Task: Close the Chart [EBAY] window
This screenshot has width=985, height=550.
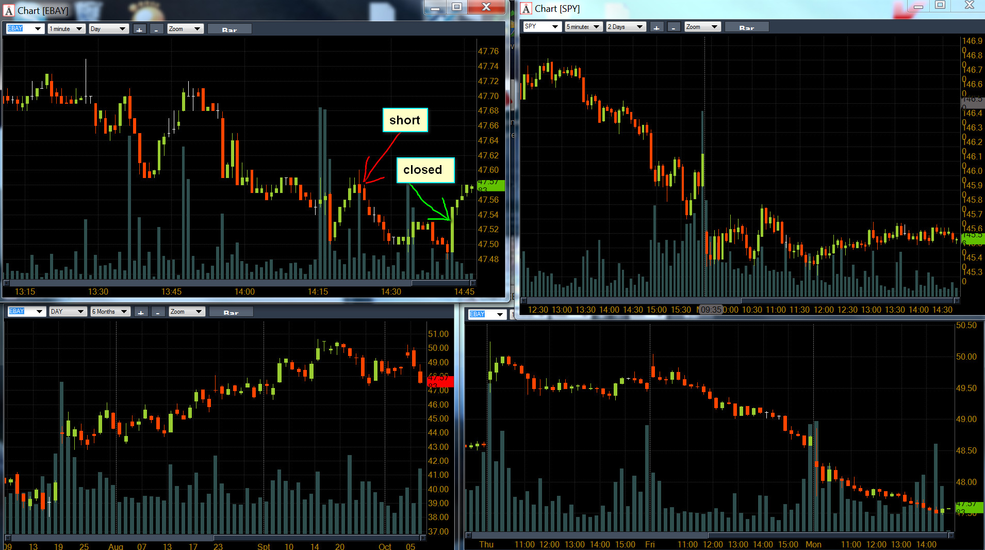Action: (486, 7)
